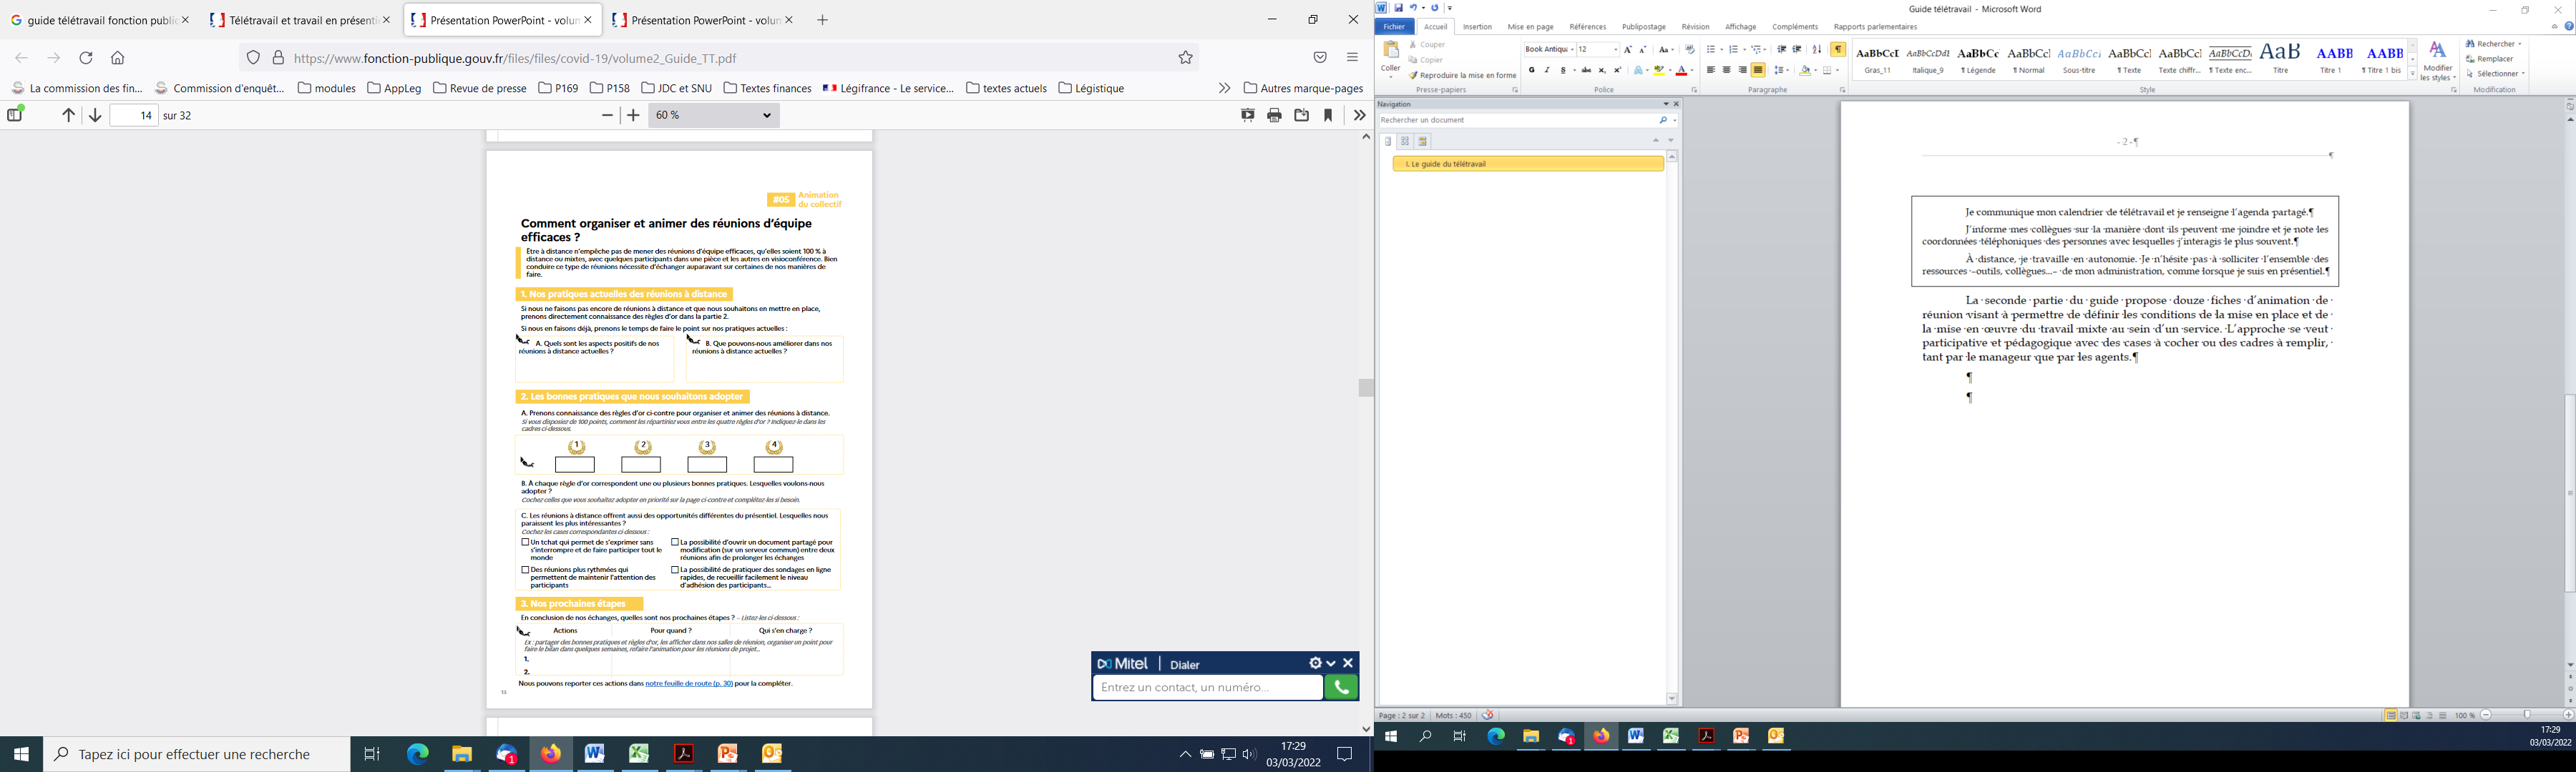The height and width of the screenshot is (772, 2576).
Task: Increase the font size in Word
Action: 1627,50
